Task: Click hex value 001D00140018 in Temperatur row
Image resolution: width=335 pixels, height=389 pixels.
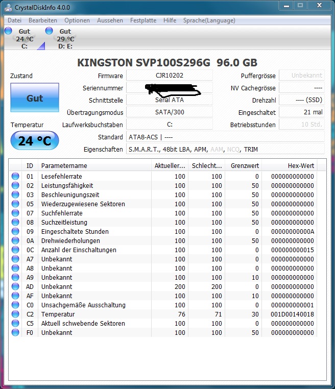Action: pos(292,314)
